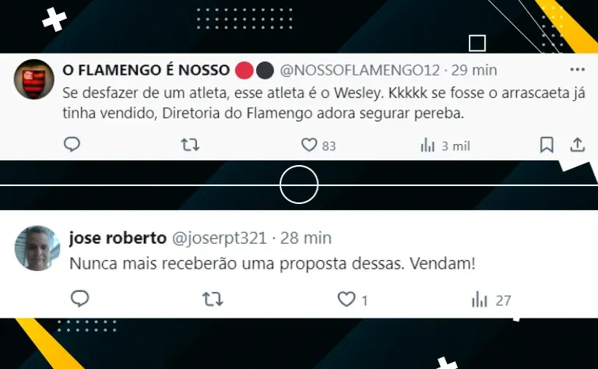The height and width of the screenshot is (369, 598).
Task: Bookmark the O FLAMENGO É NOSSO tweet
Action: point(547,145)
